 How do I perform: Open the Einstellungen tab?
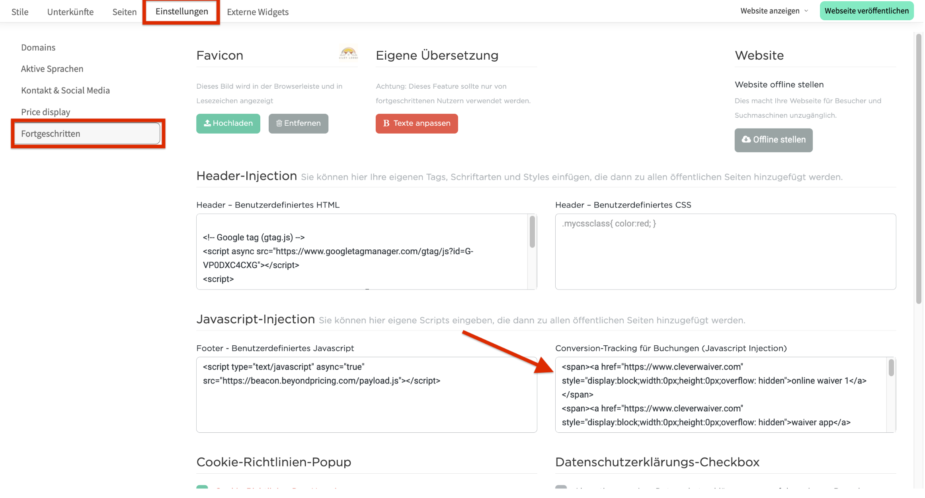(x=181, y=12)
